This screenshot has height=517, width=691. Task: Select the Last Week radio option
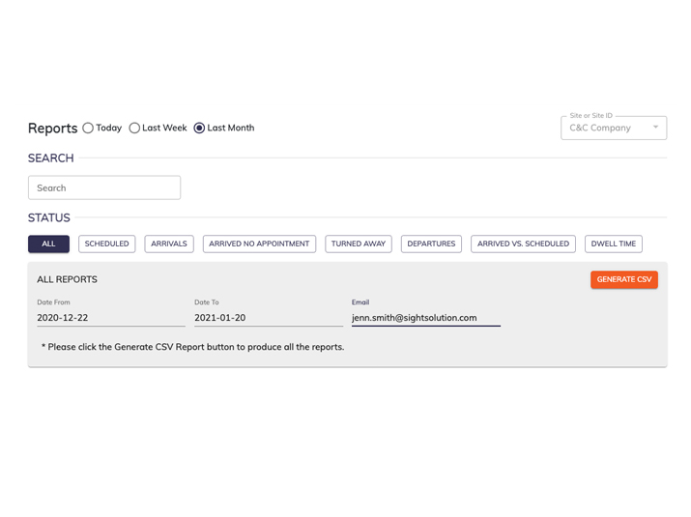click(134, 128)
